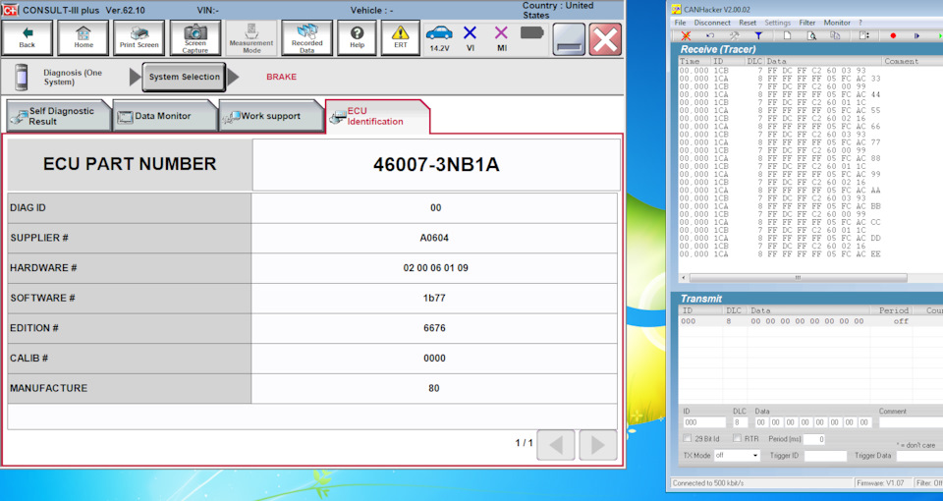The image size is (943, 501).
Task: Open the TX Mode dropdown
Action: [737, 456]
